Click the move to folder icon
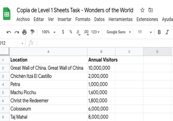The image size is (173, 121). [x=150, y=10]
